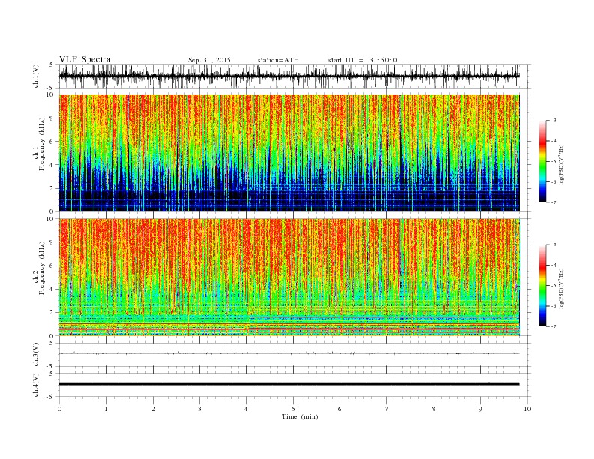
Task: Click the 'ch.3(V)' axis label
Action: coord(36,355)
